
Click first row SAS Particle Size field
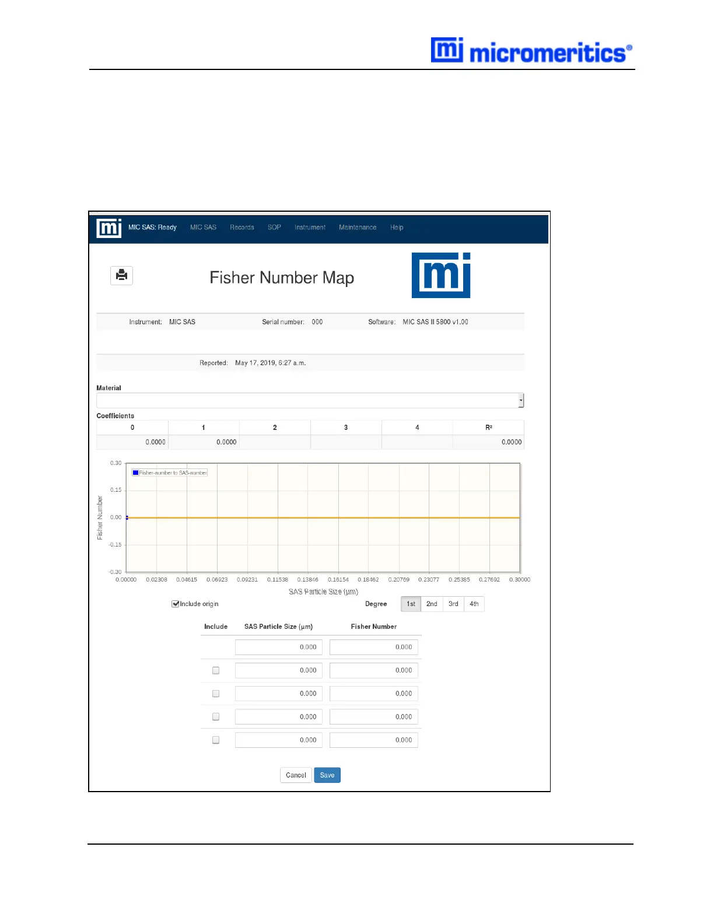coord(279,647)
